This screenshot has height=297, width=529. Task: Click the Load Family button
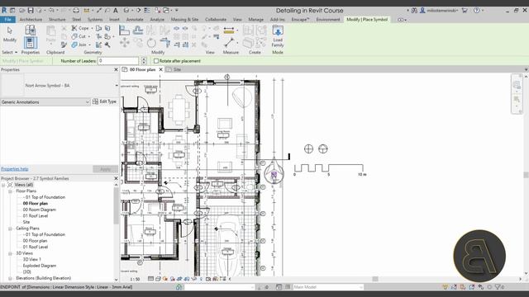tap(278, 36)
